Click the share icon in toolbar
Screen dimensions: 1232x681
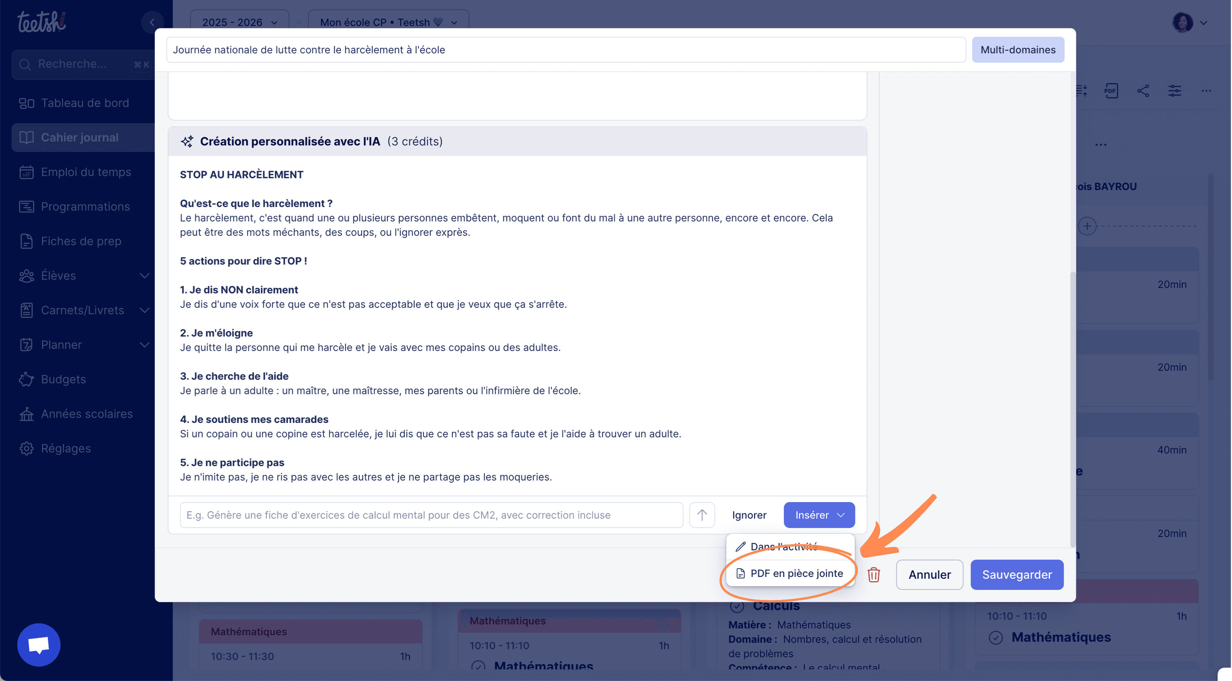click(1142, 91)
